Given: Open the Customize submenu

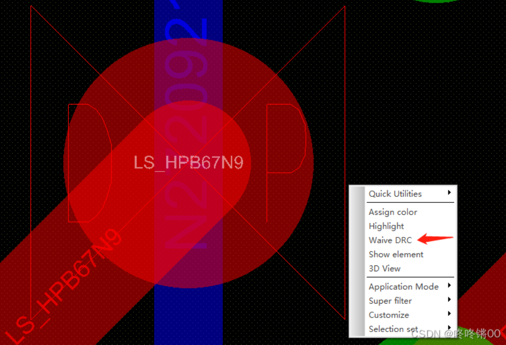Looking at the screenshot, I should [388, 315].
